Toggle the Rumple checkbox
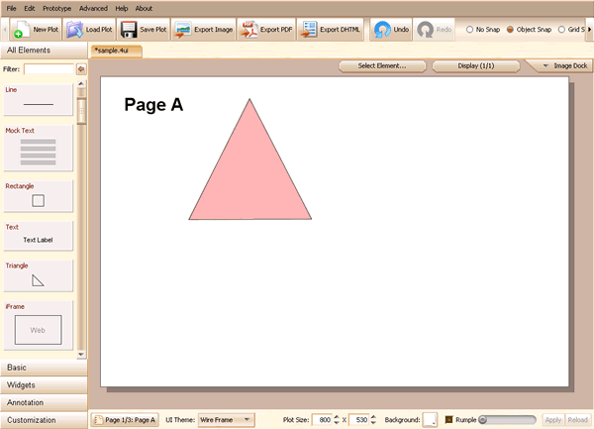This screenshot has height=429, width=594. 449,420
